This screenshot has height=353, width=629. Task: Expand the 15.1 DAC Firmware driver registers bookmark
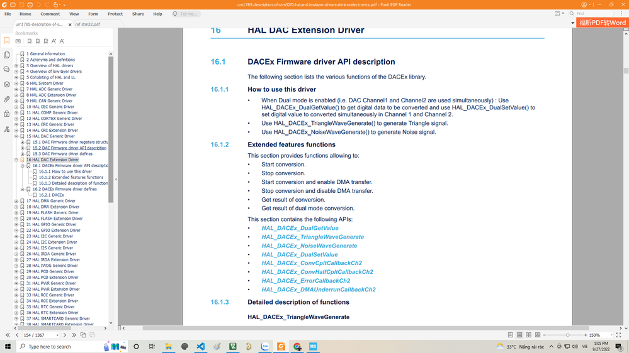(23, 142)
